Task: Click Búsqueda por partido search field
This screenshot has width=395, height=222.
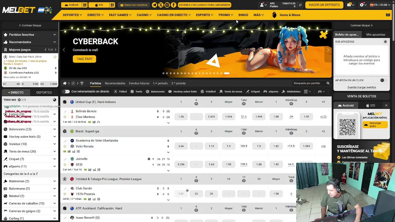Action: 312,83
